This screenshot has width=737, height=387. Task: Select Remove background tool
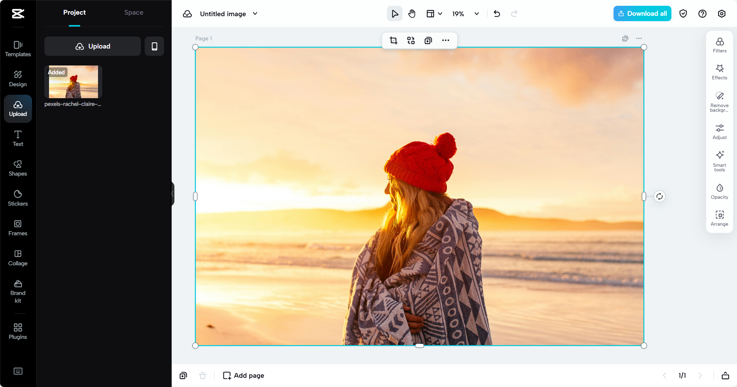click(719, 101)
